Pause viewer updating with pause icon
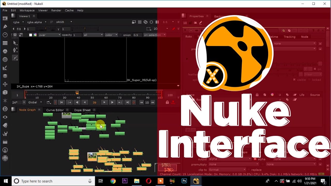Screen dimensions: 331x186 [x=157, y=22]
